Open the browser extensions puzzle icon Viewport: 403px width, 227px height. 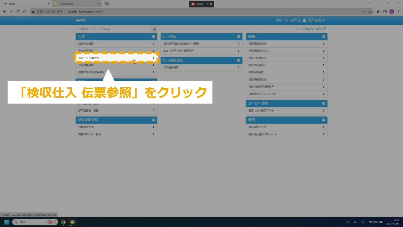click(x=378, y=12)
